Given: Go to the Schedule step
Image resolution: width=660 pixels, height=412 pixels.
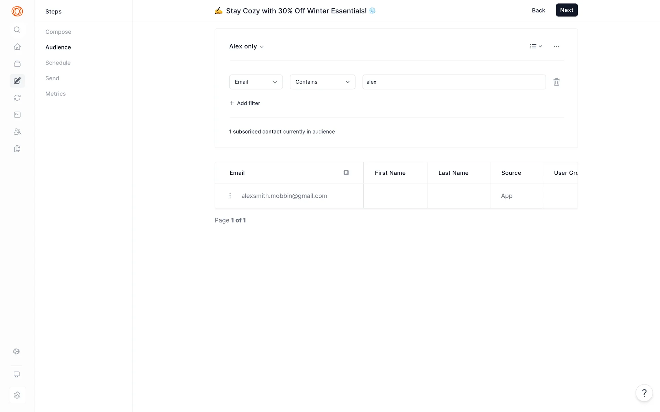Looking at the screenshot, I should [58, 63].
